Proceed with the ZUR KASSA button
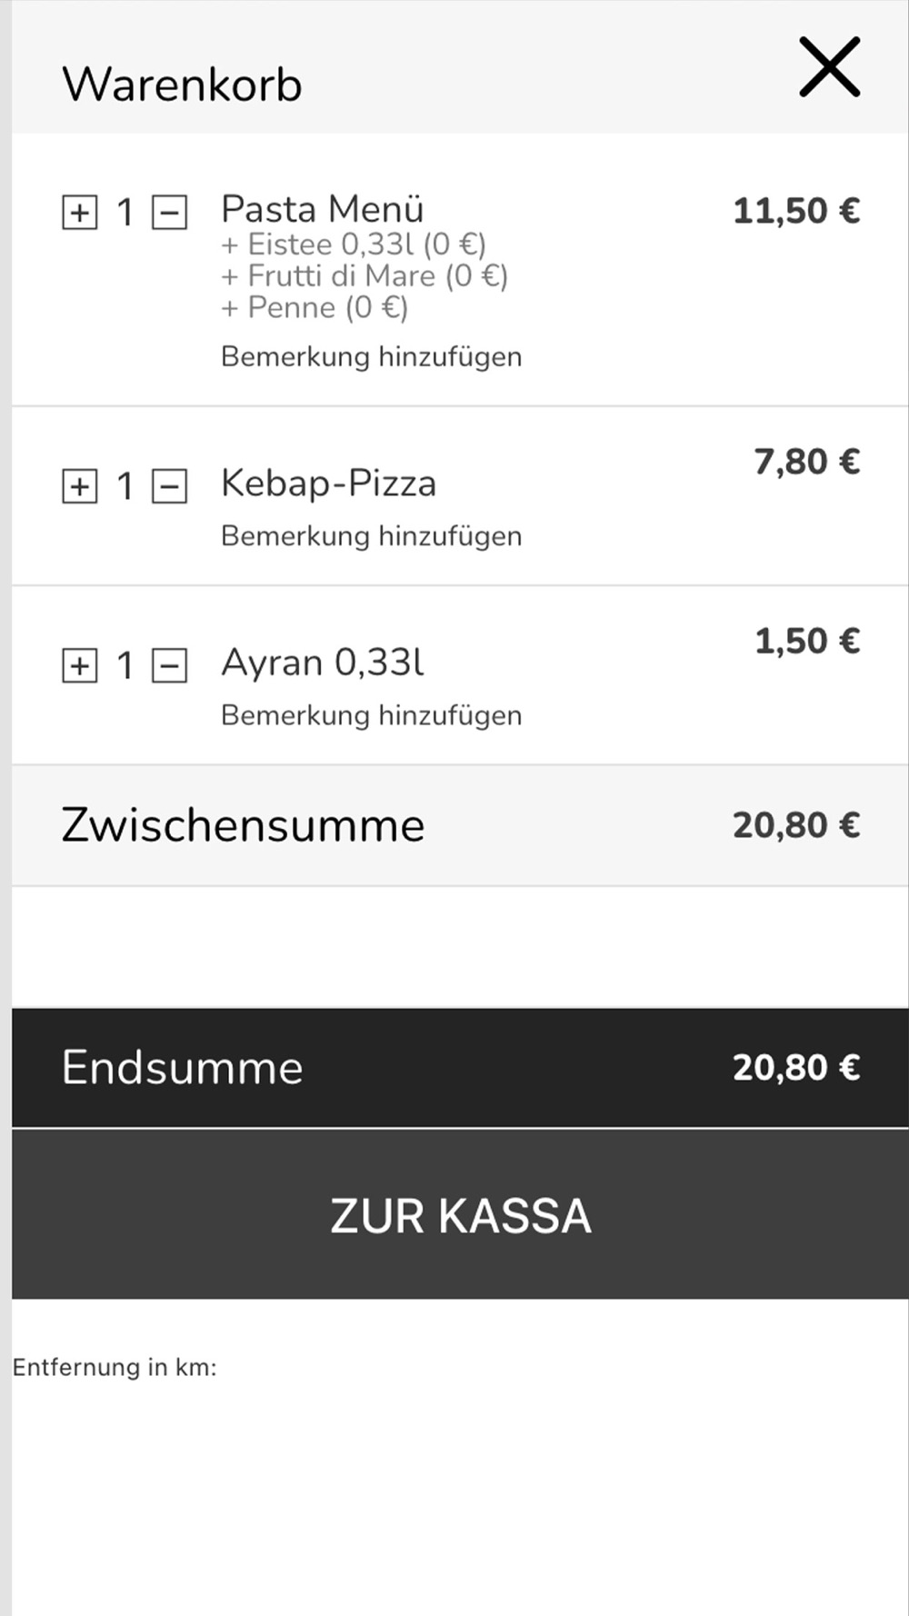 tap(460, 1214)
